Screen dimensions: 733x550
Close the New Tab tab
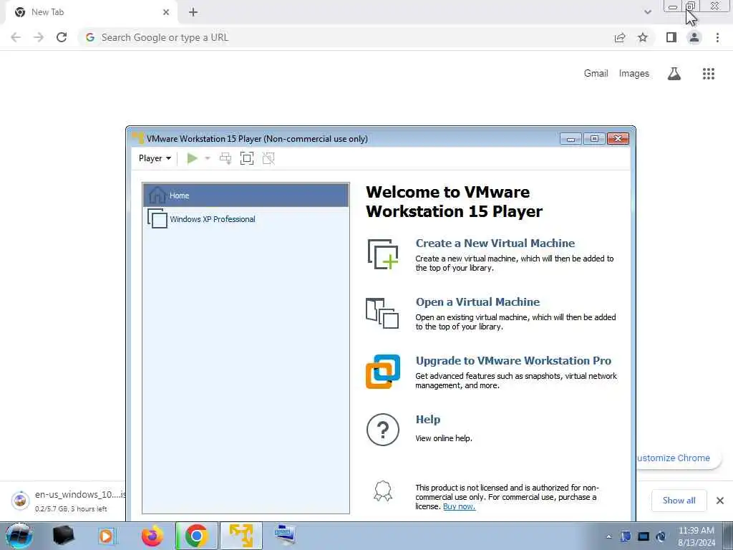coord(166,12)
